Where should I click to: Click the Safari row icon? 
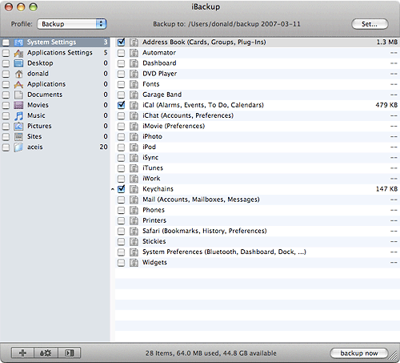pyautogui.click(x=134, y=231)
